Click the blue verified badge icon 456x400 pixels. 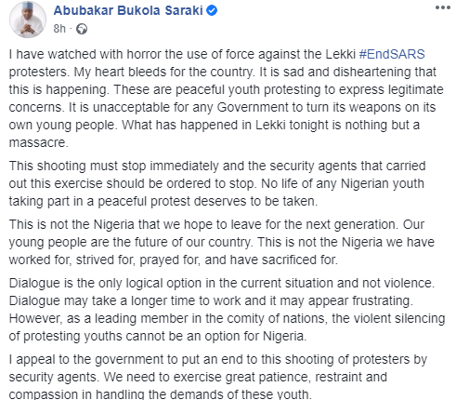coord(212,10)
